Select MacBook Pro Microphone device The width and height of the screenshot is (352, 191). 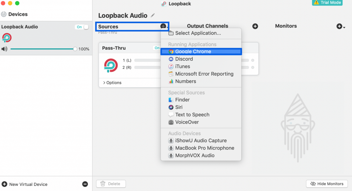click(201, 148)
